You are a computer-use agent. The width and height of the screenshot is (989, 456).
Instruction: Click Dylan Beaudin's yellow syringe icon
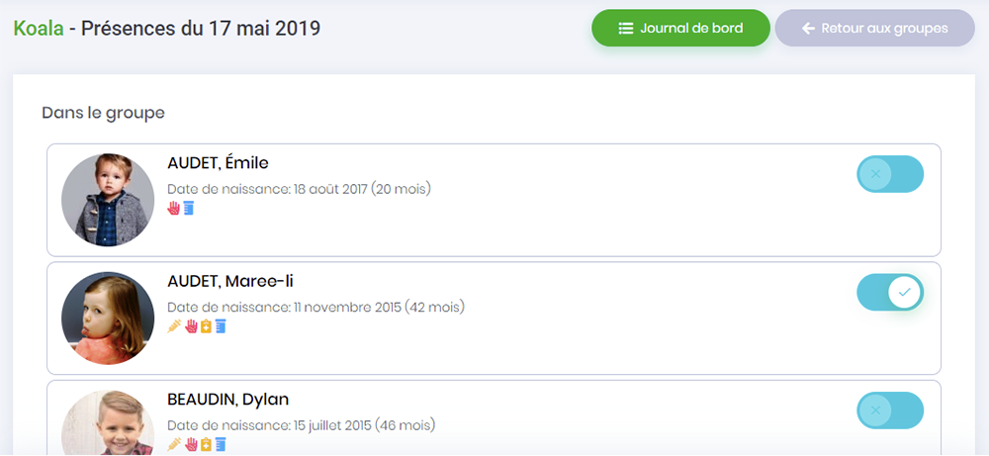point(175,445)
